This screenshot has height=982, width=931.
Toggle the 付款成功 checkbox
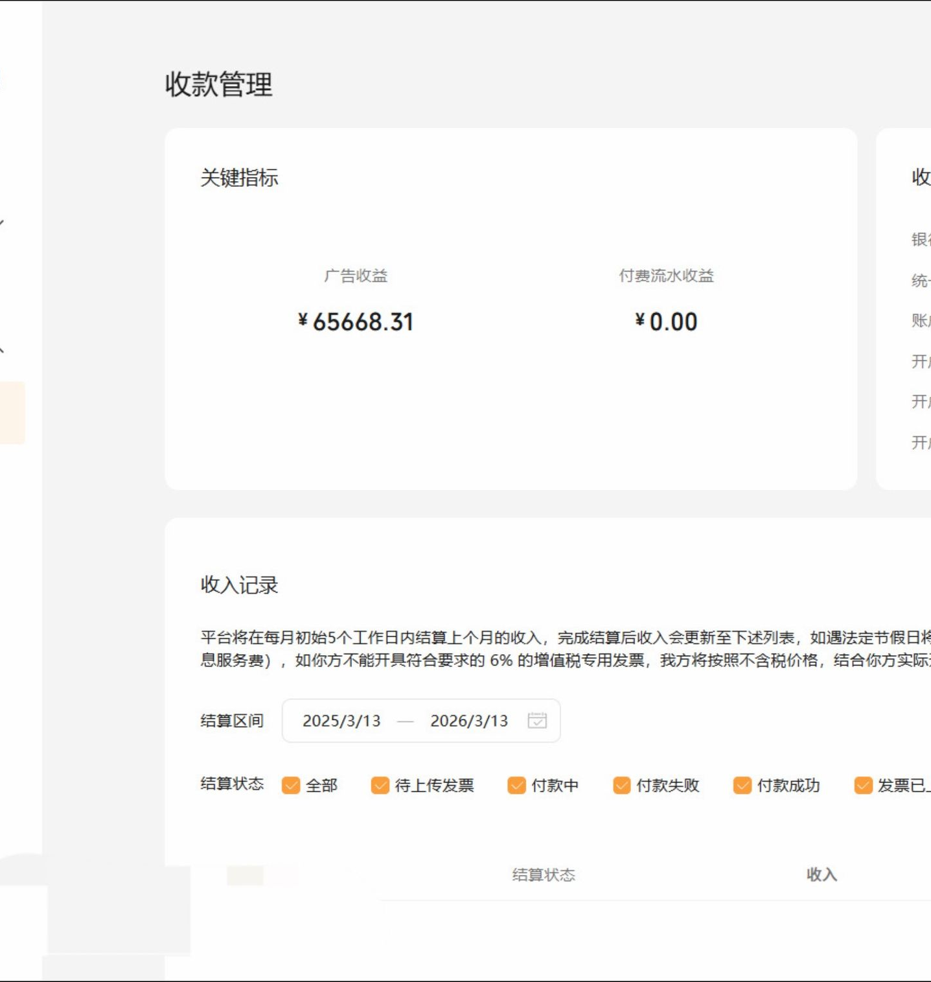[742, 785]
